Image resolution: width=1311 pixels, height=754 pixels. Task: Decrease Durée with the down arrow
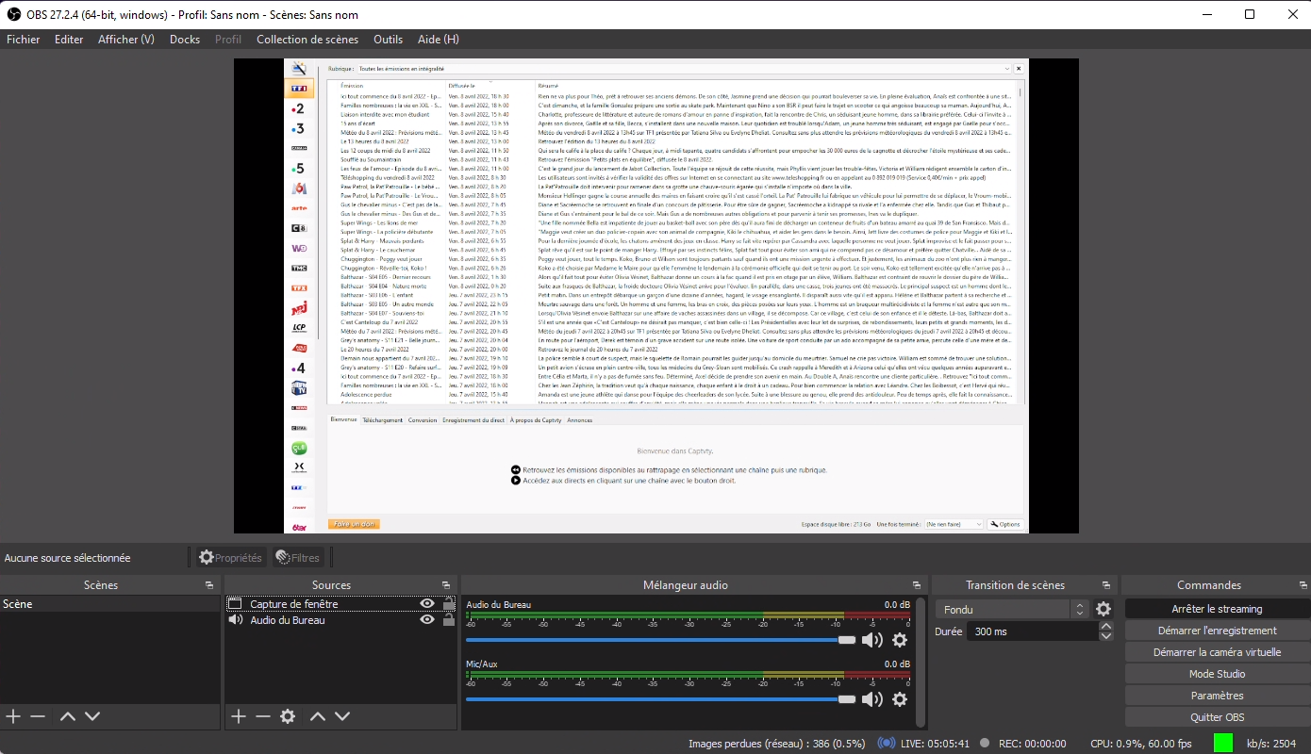[x=1106, y=636]
